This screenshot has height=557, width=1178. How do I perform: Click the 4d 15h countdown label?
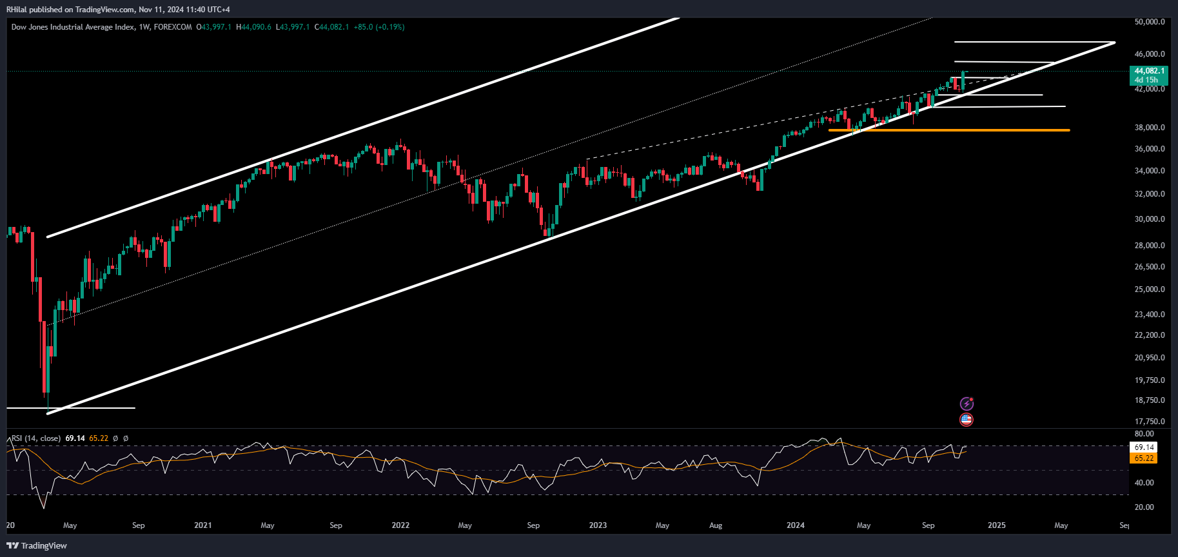click(1146, 80)
